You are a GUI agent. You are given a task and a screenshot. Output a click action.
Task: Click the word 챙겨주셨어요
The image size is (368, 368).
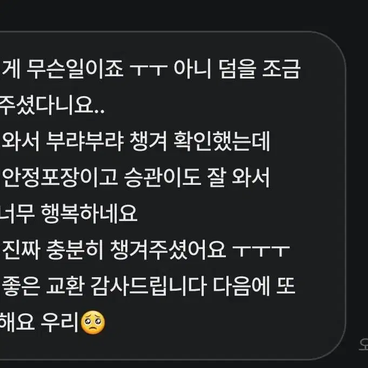[168, 250]
